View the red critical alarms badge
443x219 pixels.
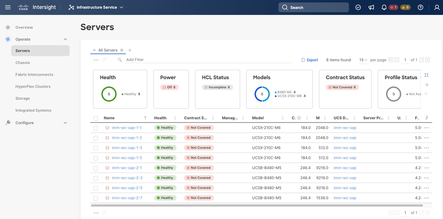pyautogui.click(x=393, y=7)
